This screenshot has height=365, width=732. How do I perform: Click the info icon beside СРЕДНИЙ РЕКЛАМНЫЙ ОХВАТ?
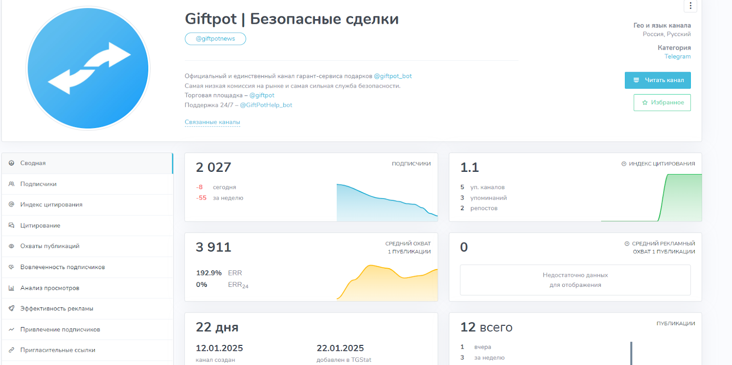click(627, 244)
